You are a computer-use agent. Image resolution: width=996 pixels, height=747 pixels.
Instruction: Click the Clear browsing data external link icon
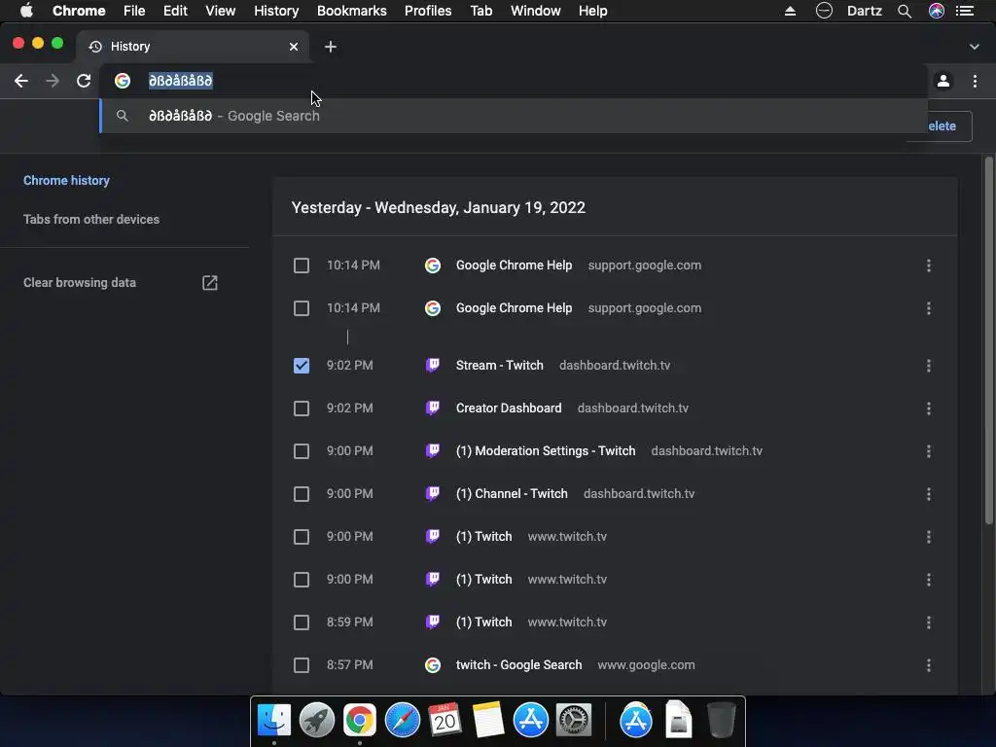pos(210,283)
